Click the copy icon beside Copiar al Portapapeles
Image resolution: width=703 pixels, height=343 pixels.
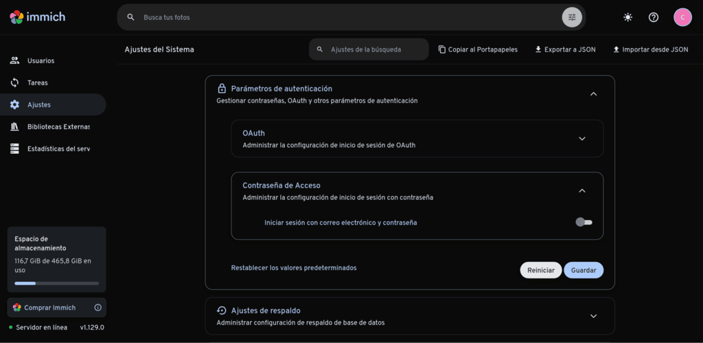point(442,49)
